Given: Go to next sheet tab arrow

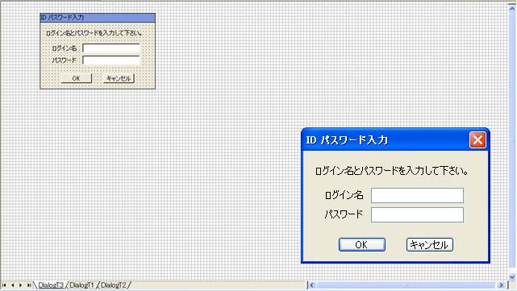Looking at the screenshot, I should click(x=20, y=285).
